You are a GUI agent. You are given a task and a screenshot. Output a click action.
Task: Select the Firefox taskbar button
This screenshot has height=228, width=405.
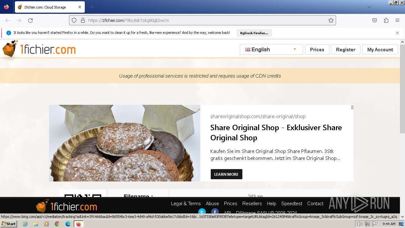click(x=79, y=224)
